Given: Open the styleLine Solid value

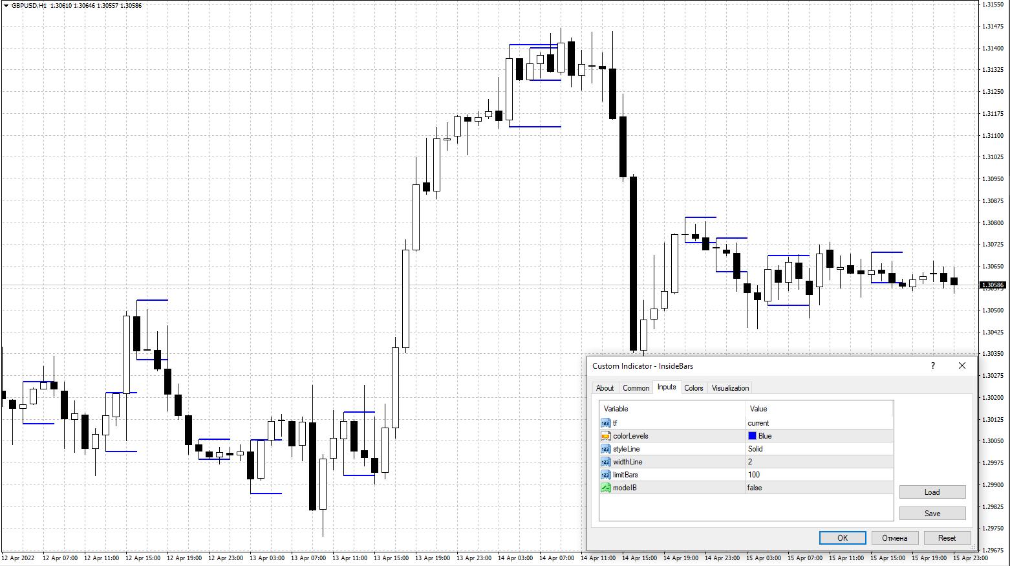Looking at the screenshot, I should [755, 449].
